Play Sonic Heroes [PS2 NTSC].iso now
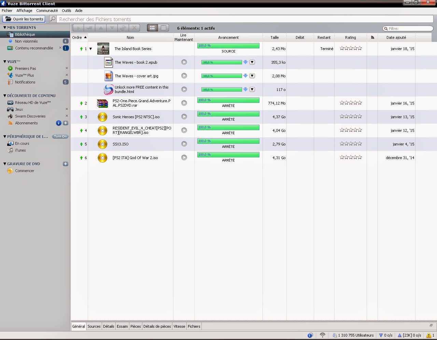Screen dimensions: 437x340 (x=184, y=117)
